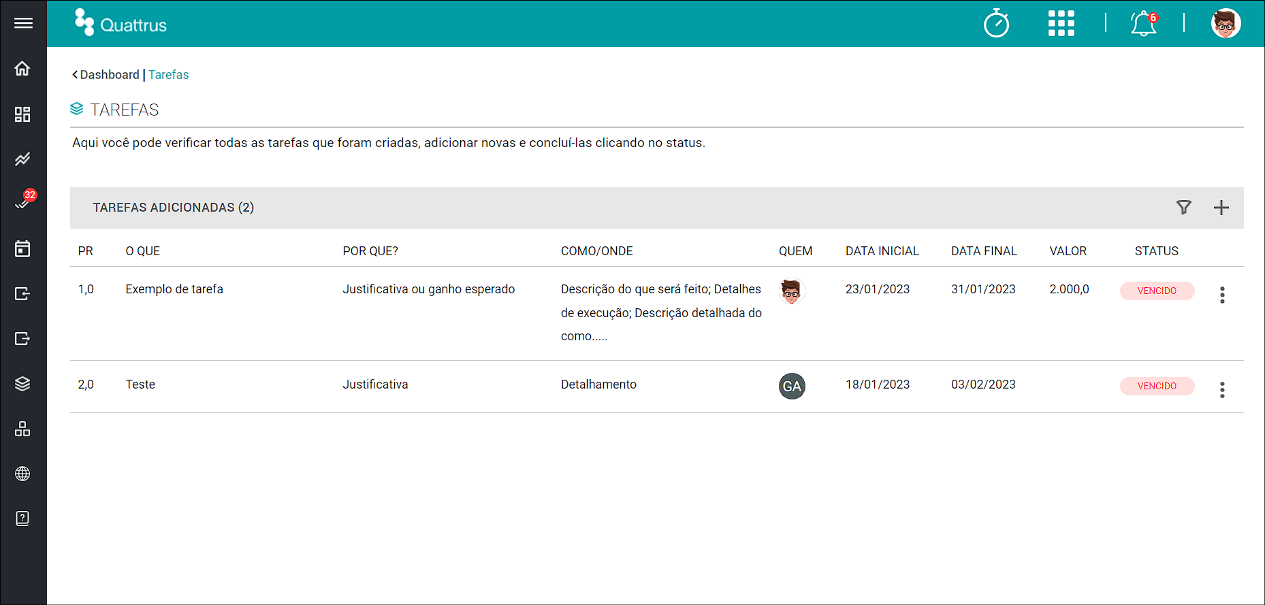Click the TAREFAS page title icon
1265x605 pixels.
click(x=77, y=109)
